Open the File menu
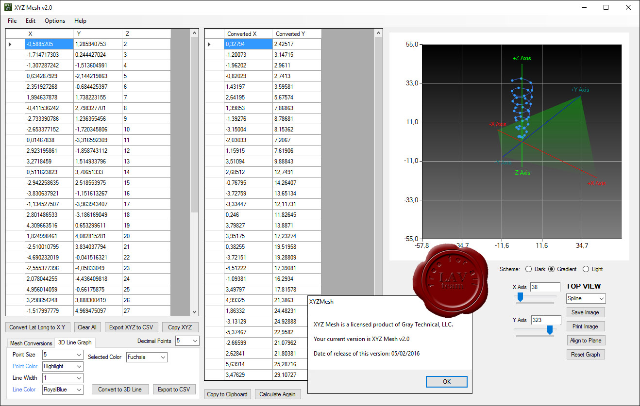The height and width of the screenshot is (406, 640). click(x=12, y=21)
